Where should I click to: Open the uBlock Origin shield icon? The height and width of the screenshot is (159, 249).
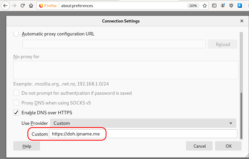[x=231, y=6]
